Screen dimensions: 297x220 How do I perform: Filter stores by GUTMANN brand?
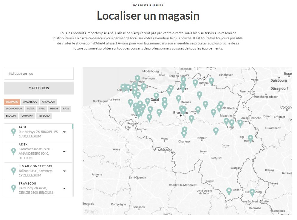[x=27, y=116]
